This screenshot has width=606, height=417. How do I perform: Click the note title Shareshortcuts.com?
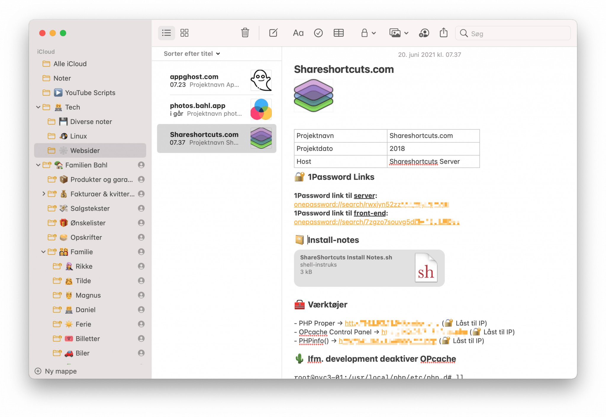click(x=344, y=69)
